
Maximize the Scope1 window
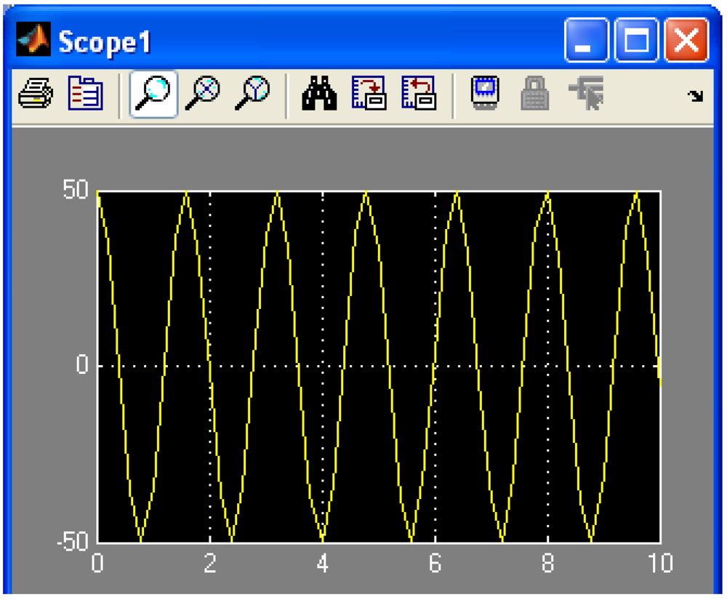coord(636,41)
